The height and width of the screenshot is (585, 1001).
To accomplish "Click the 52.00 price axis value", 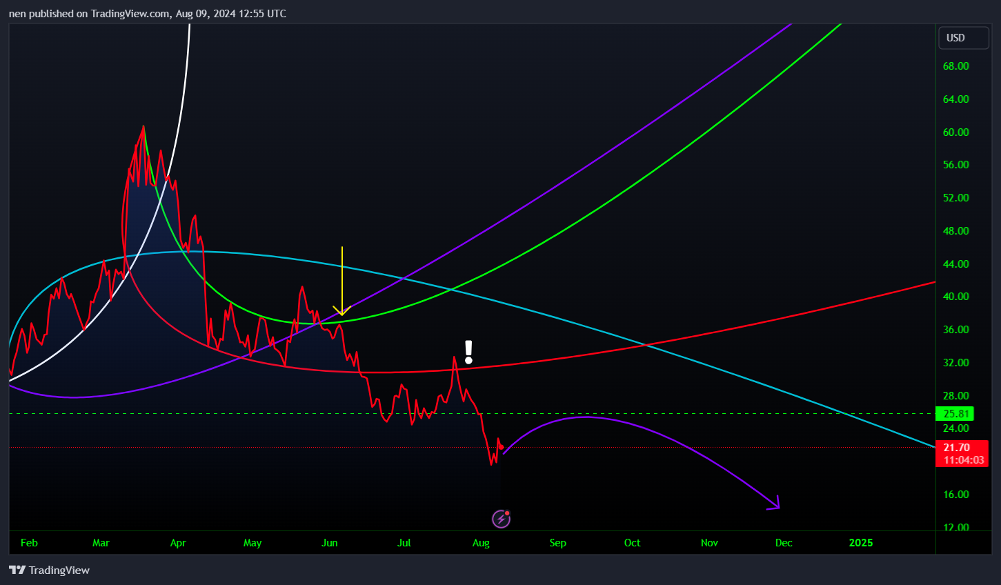I will coord(955,198).
